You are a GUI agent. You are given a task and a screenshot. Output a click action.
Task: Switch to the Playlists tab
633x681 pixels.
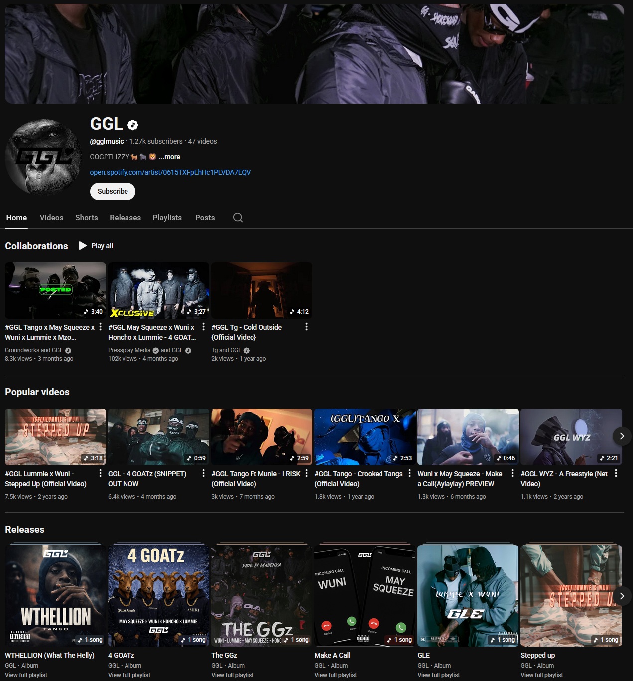[x=167, y=218]
